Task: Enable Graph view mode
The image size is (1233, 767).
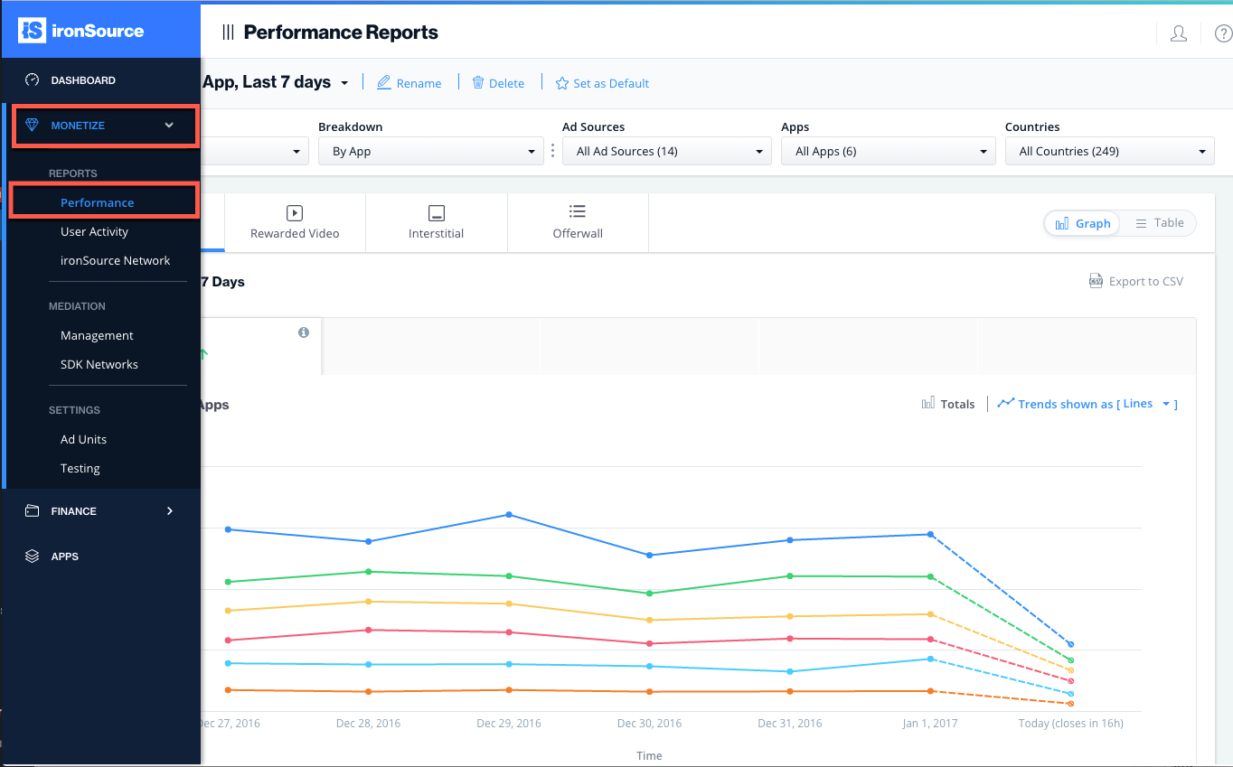Action: pyautogui.click(x=1082, y=222)
